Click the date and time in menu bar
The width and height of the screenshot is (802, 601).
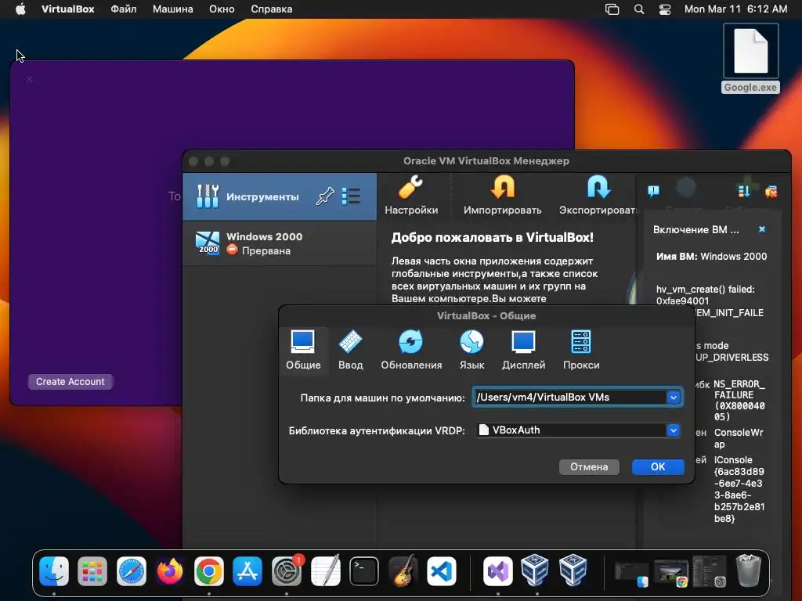[x=735, y=9]
